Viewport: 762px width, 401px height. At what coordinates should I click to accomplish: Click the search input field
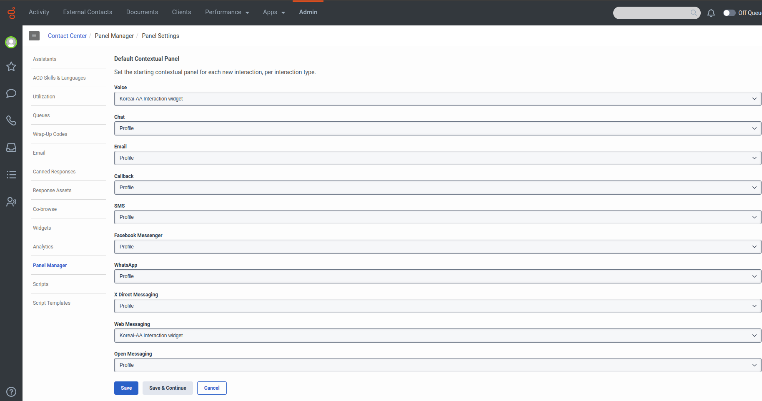[x=652, y=13]
